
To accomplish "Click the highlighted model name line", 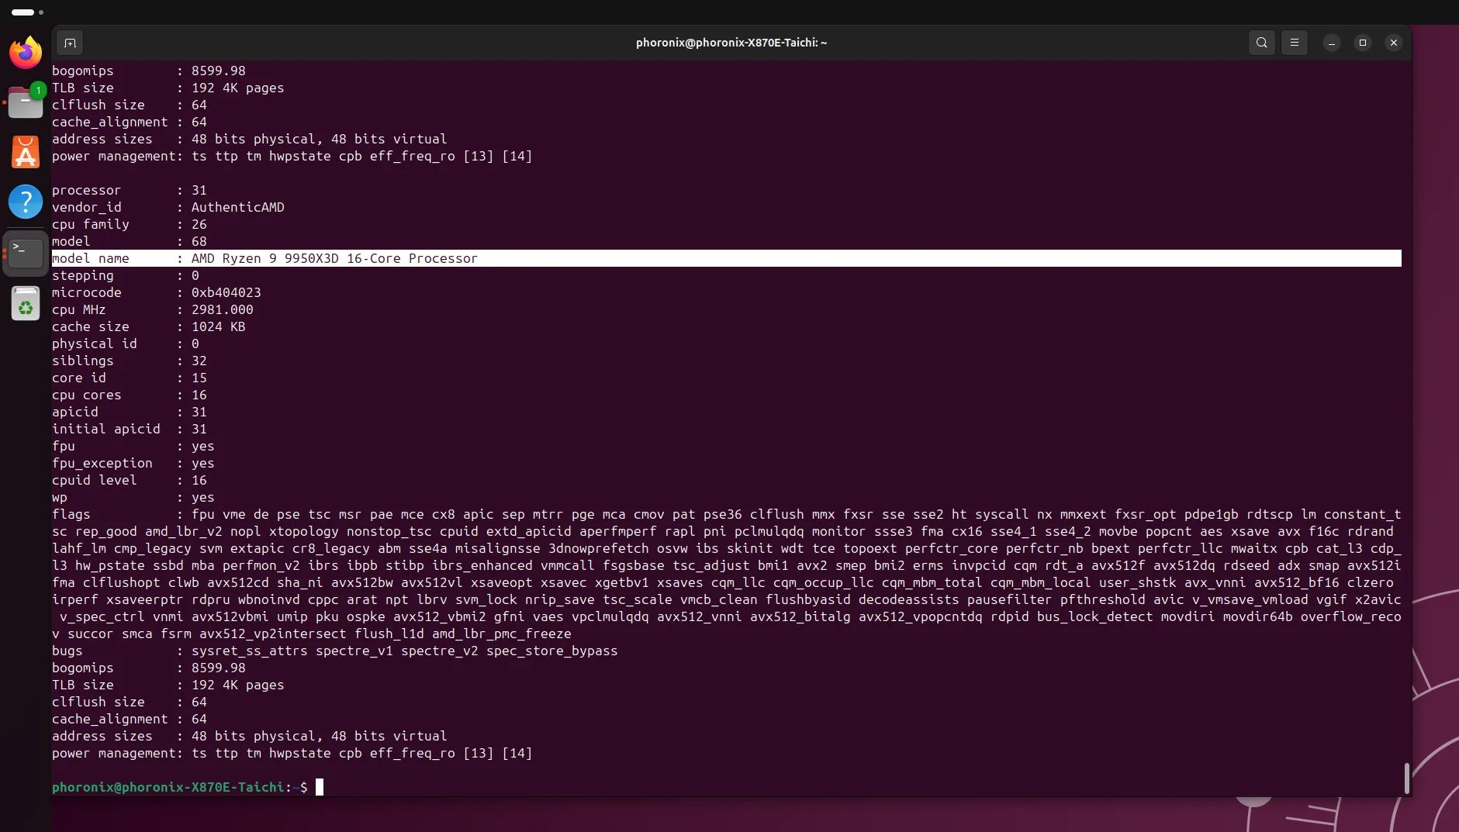I will point(727,258).
